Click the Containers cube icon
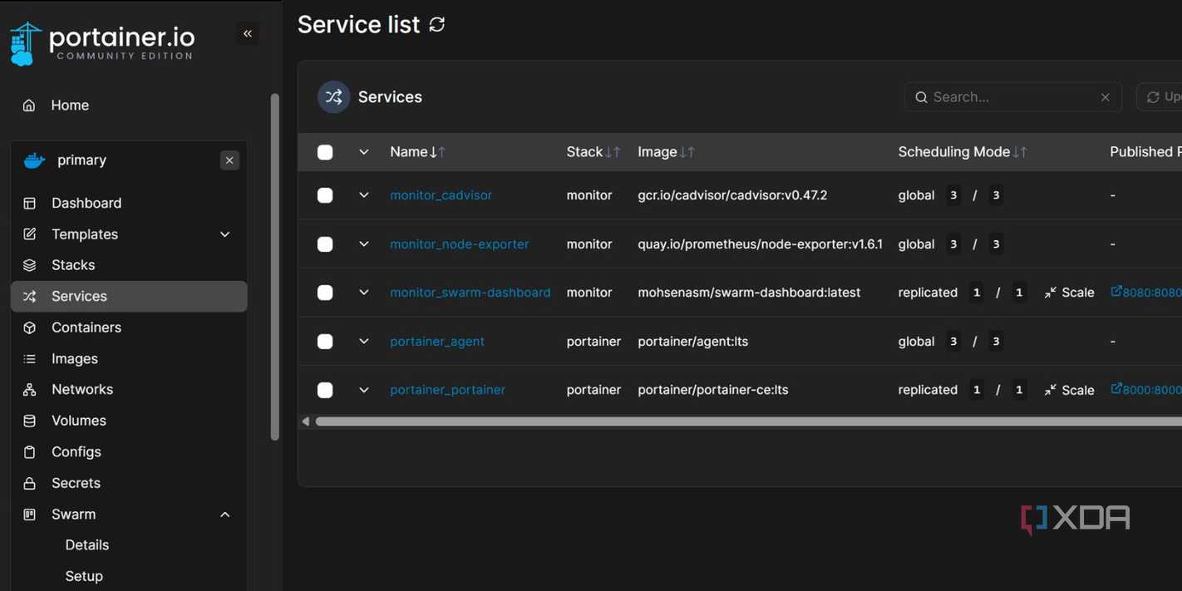This screenshot has height=591, width=1182. (30, 328)
